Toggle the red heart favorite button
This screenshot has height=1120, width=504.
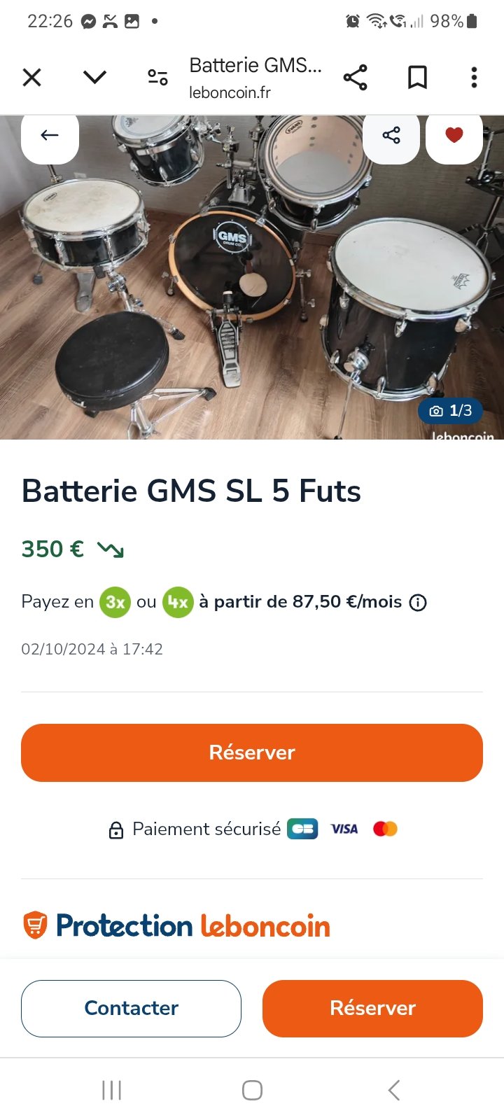[x=454, y=136]
